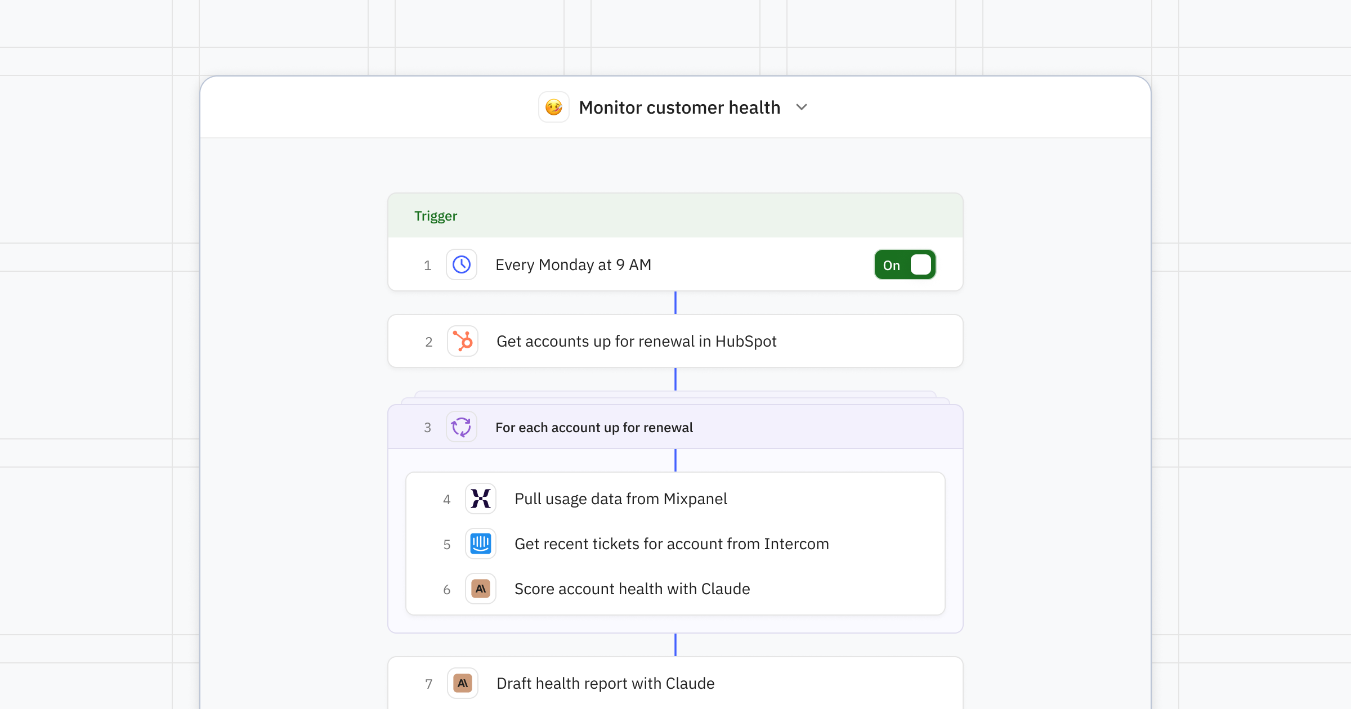The height and width of the screenshot is (709, 1351).
Task: Click the Claude icon in step 7
Action: point(463,683)
